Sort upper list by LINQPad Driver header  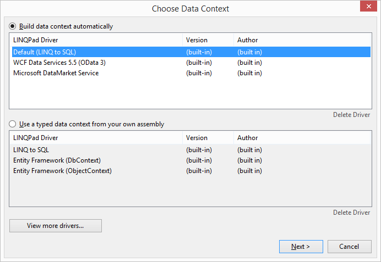click(96, 40)
